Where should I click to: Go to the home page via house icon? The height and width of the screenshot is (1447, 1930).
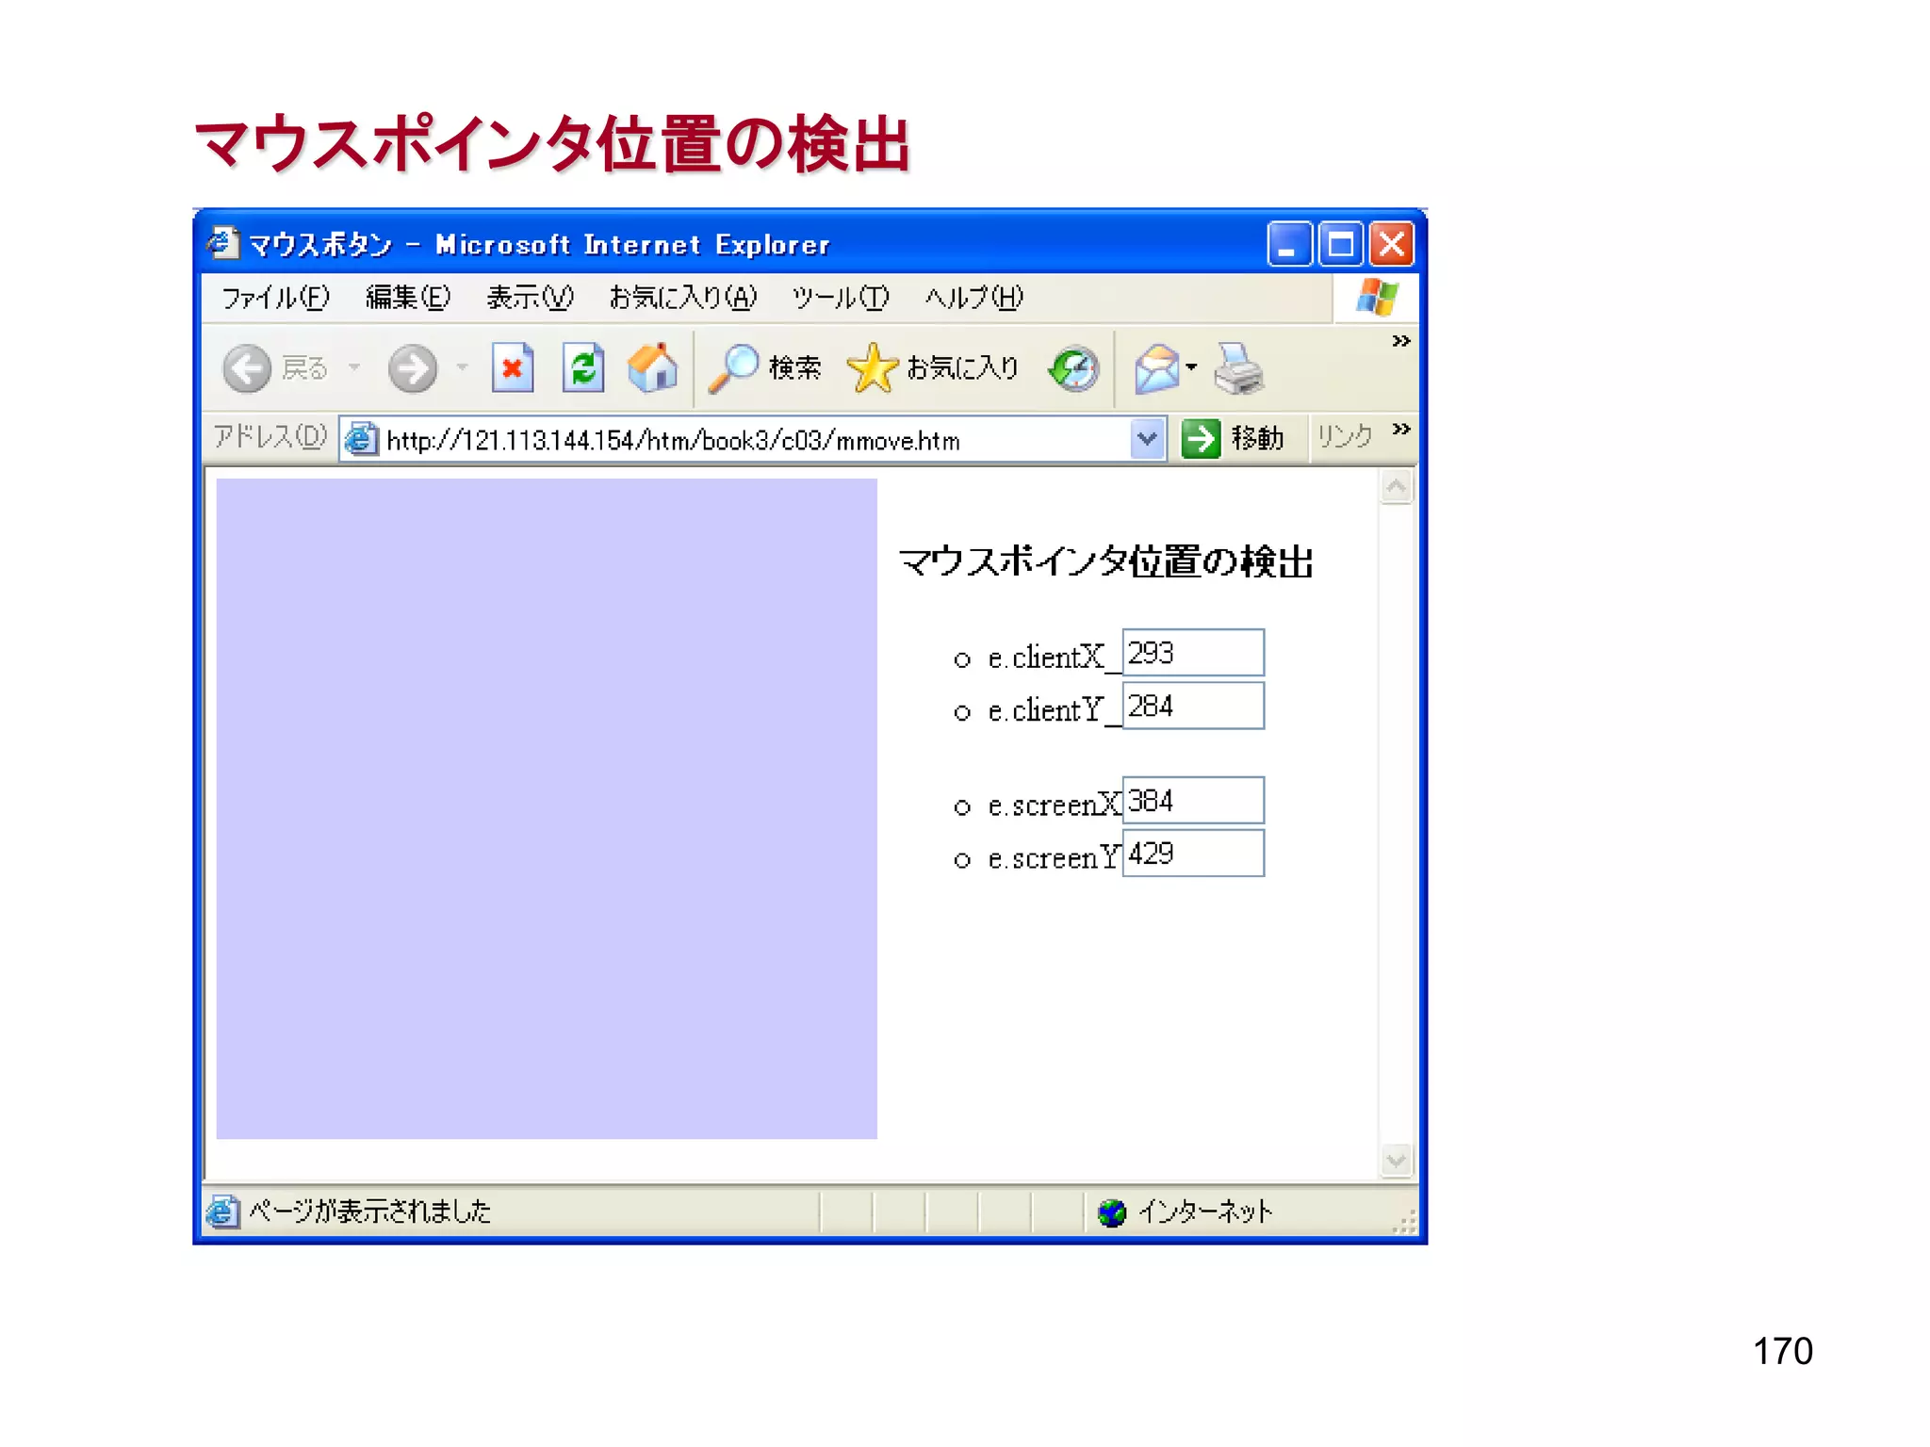pos(652,368)
